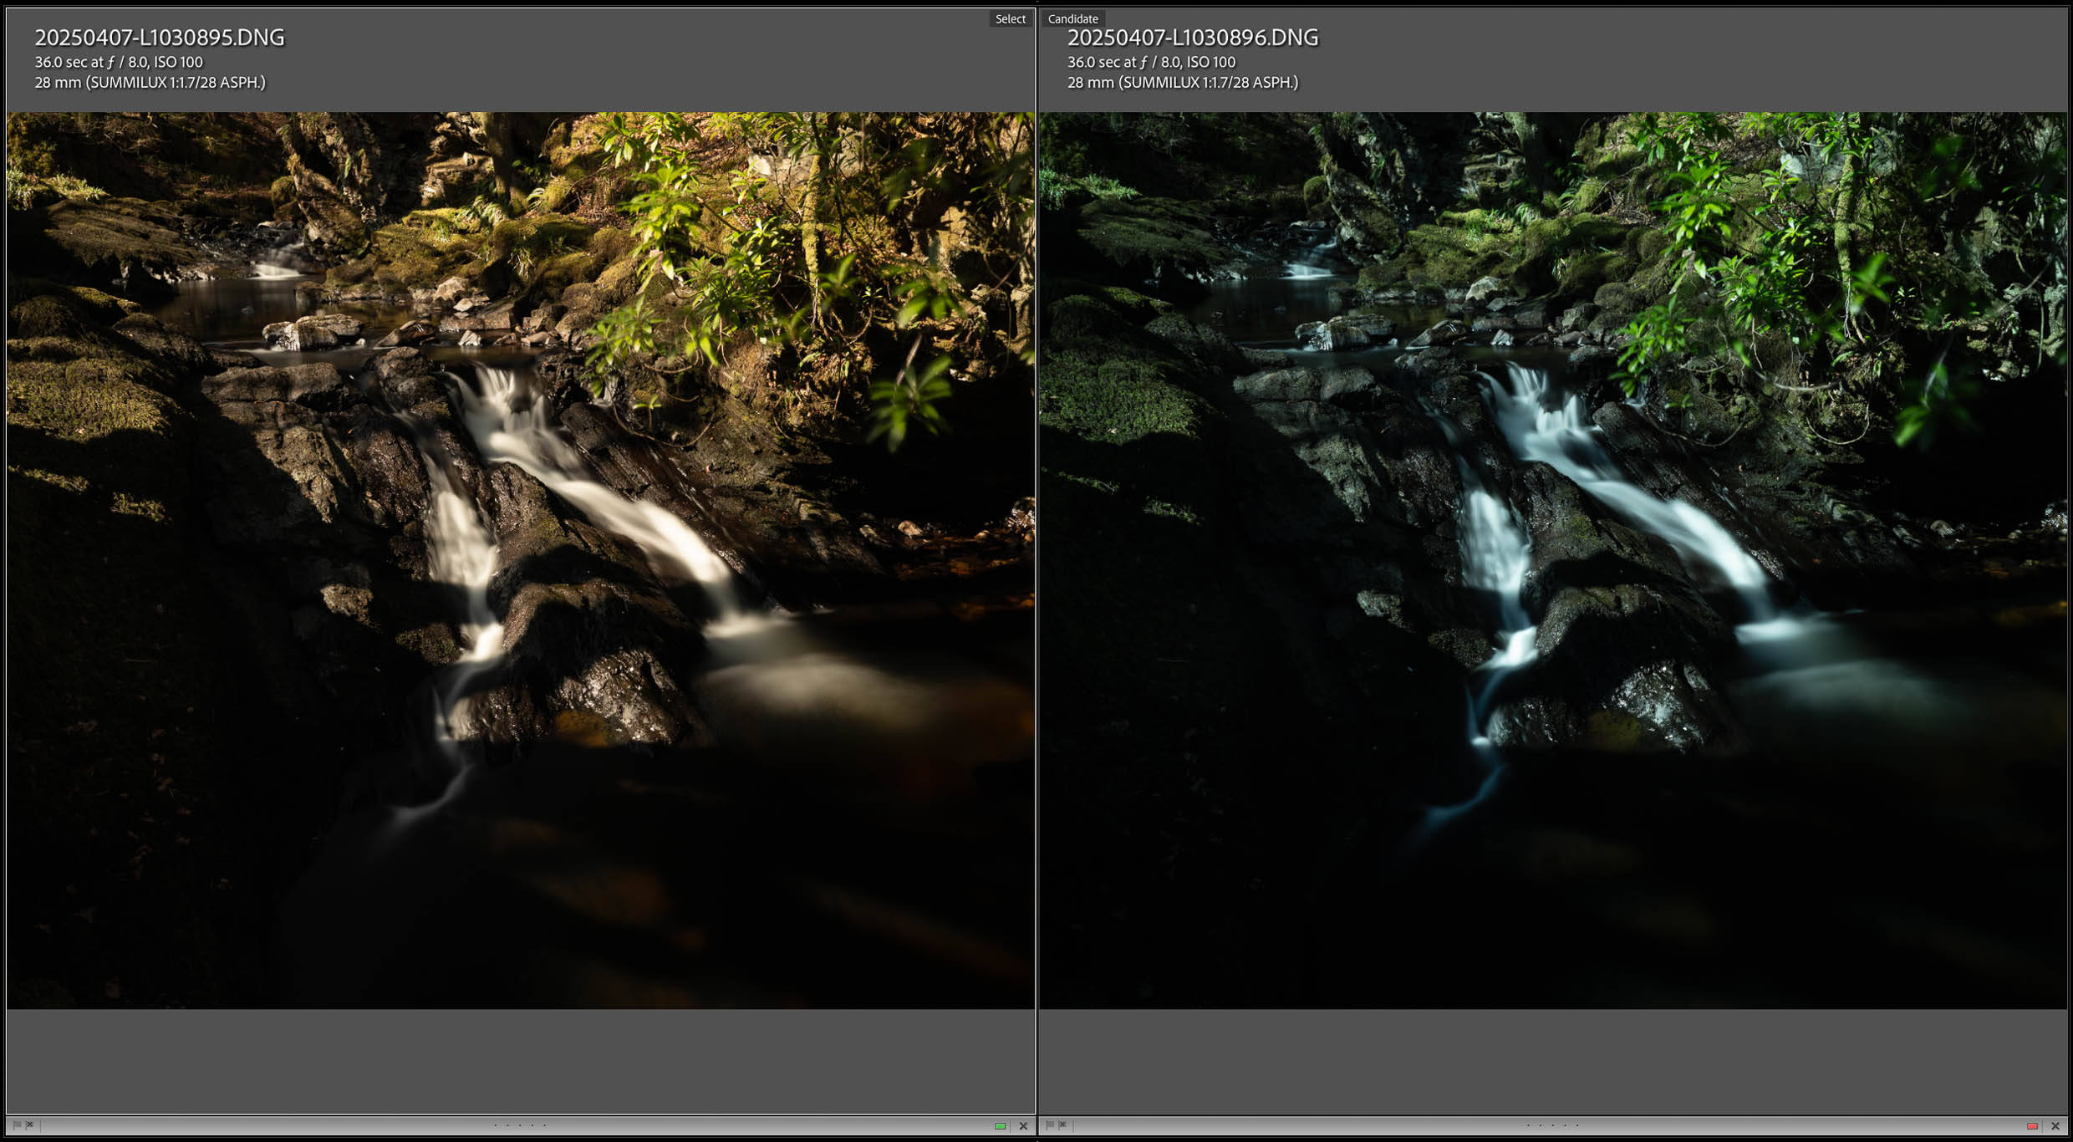Image resolution: width=2073 pixels, height=1142 pixels.
Task: Click filename 20250407-L1030895.DNG
Action: coord(160,38)
